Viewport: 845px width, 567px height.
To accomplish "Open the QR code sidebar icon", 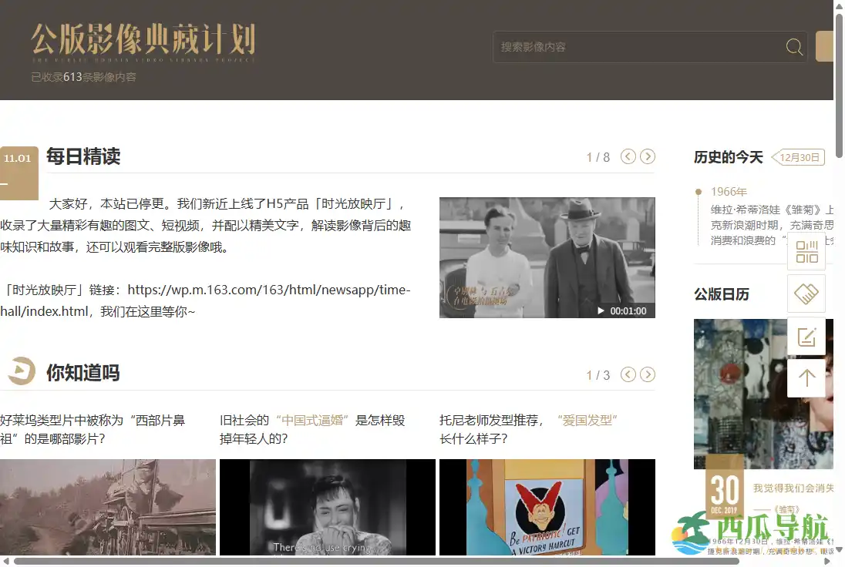I will 806,251.
